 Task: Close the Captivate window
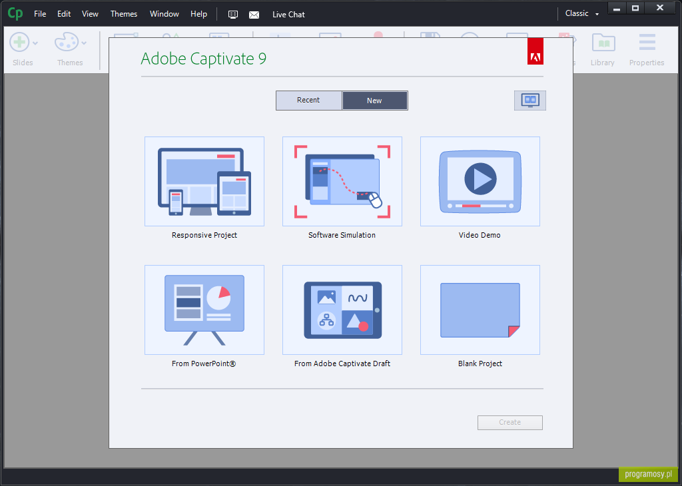[660, 8]
